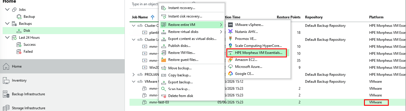Click the Delete from disk icon
Viewport: 406px width, 111px height.
(x=164, y=96)
